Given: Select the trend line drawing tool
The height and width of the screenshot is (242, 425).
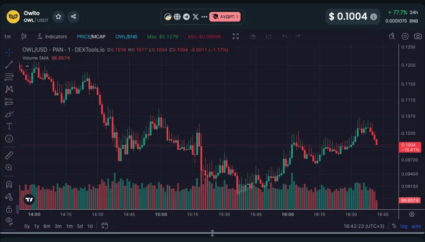Looking at the screenshot, I should coord(9,65).
